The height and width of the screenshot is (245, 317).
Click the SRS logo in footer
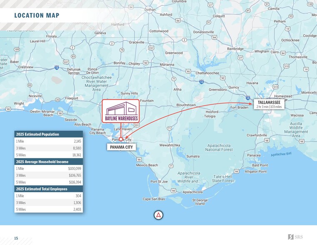295,237
